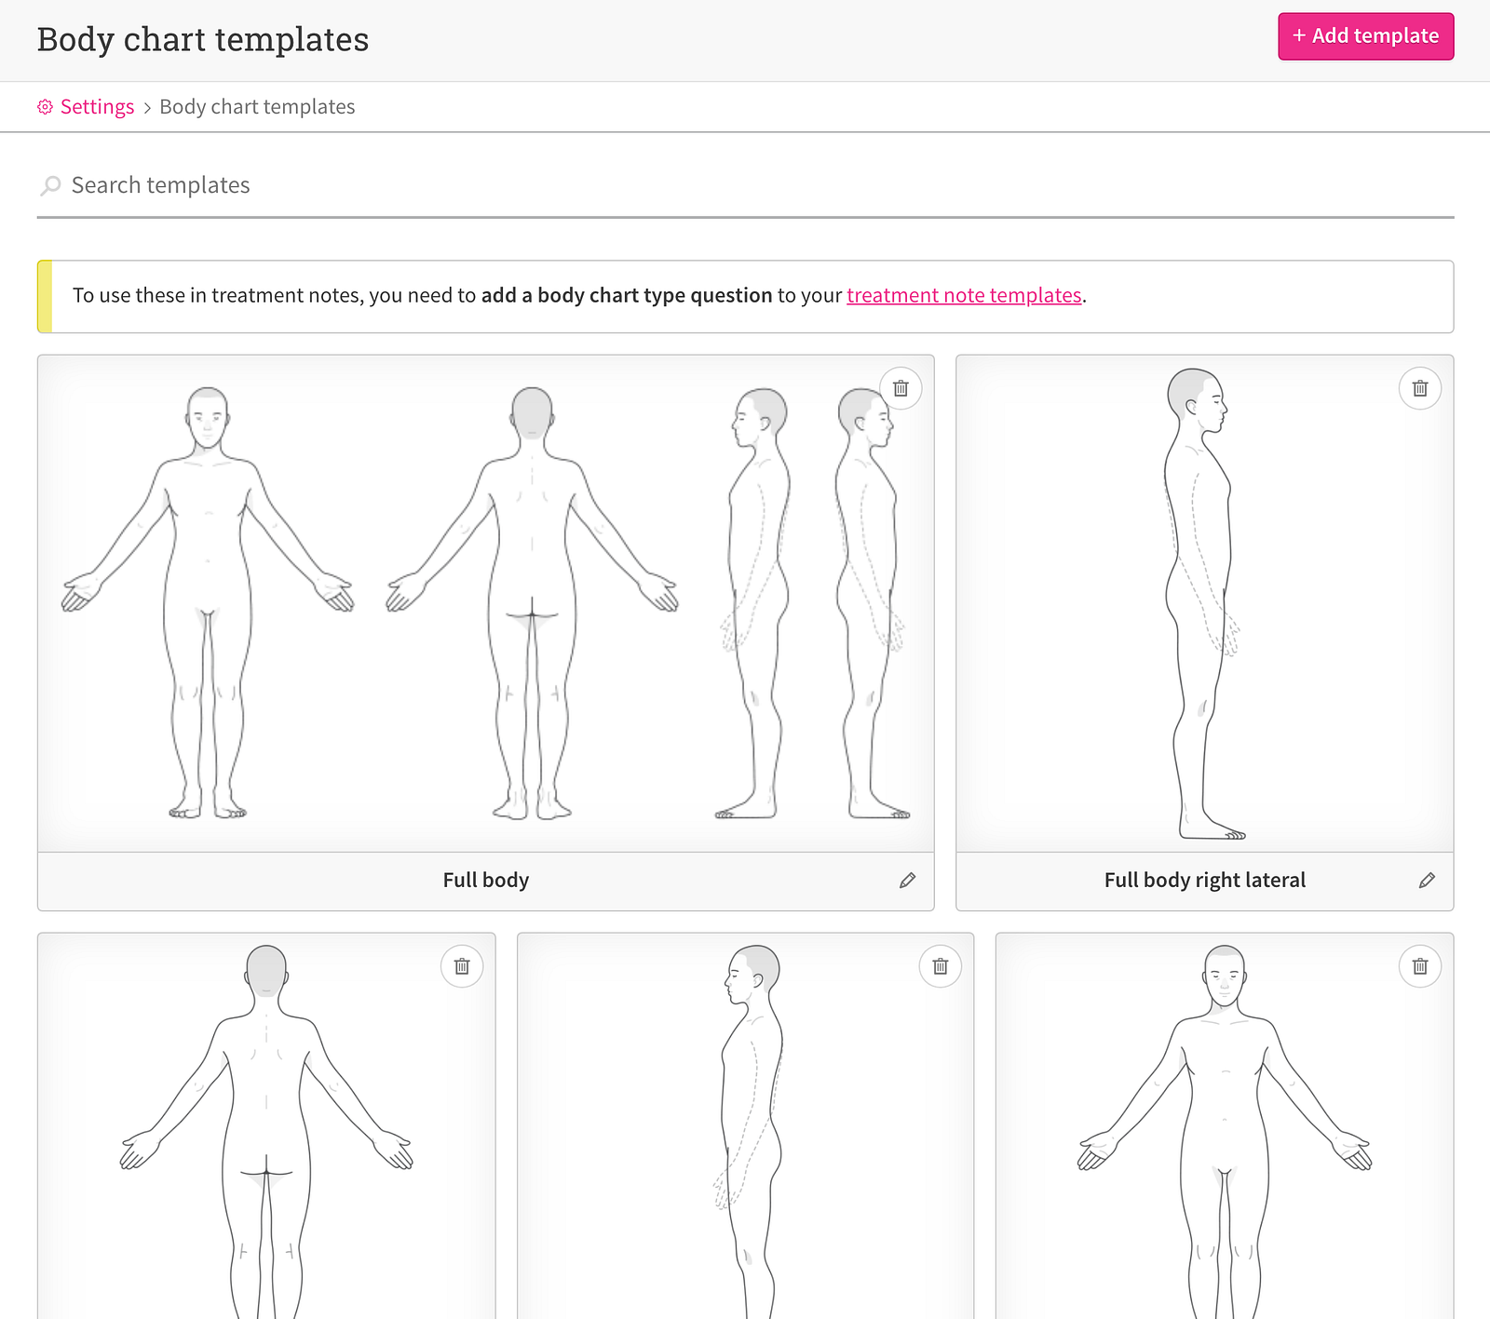Open the Full body right lateral thumbnail
The height and width of the screenshot is (1319, 1490).
pyautogui.click(x=1204, y=603)
